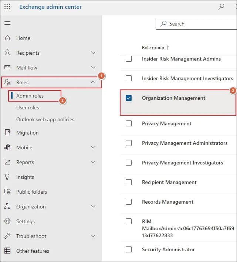Open Insider Risk Management Investigators role group
The width and height of the screenshot is (237, 262).
(x=187, y=79)
